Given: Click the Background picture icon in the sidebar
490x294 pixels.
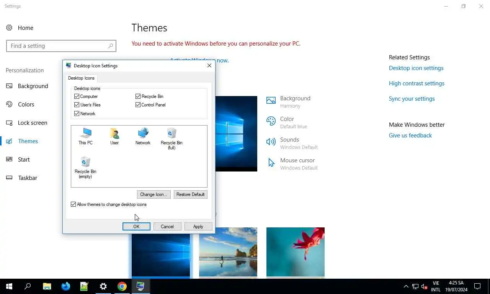Looking at the screenshot, I should (10, 86).
